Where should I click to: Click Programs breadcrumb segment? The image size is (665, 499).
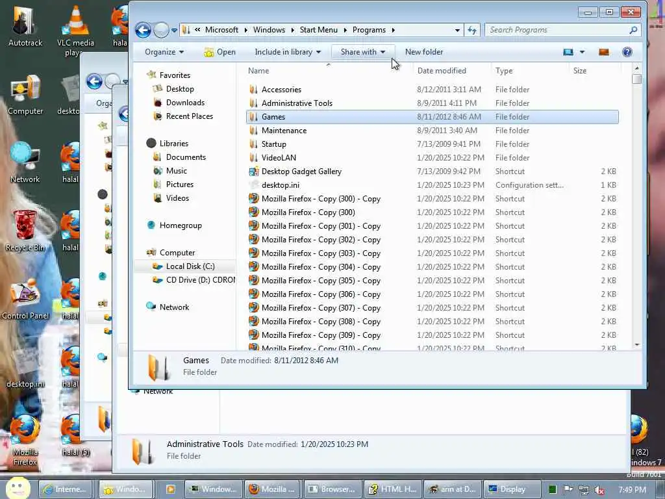[x=369, y=30]
